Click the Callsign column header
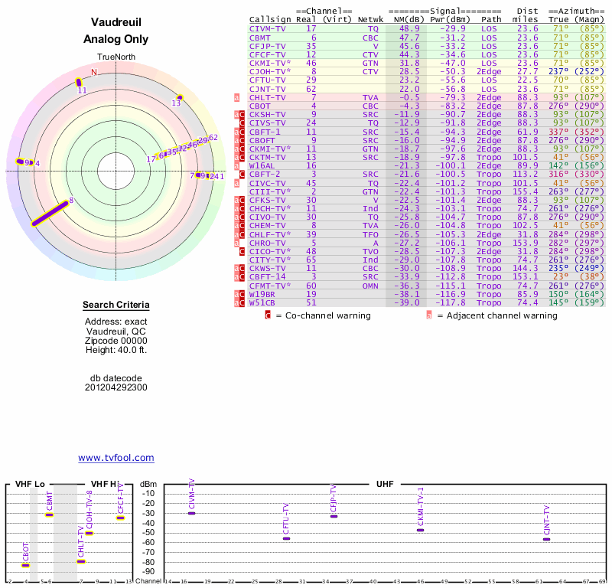The width and height of the screenshot is (612, 588). (270, 19)
